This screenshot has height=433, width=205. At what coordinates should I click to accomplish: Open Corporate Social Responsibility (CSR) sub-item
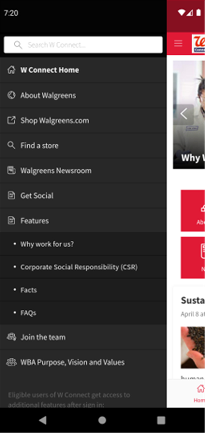point(83,267)
